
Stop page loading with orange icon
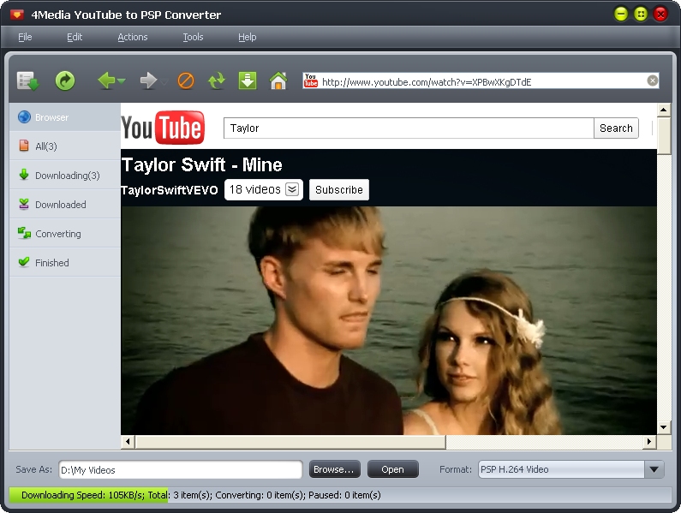click(186, 81)
